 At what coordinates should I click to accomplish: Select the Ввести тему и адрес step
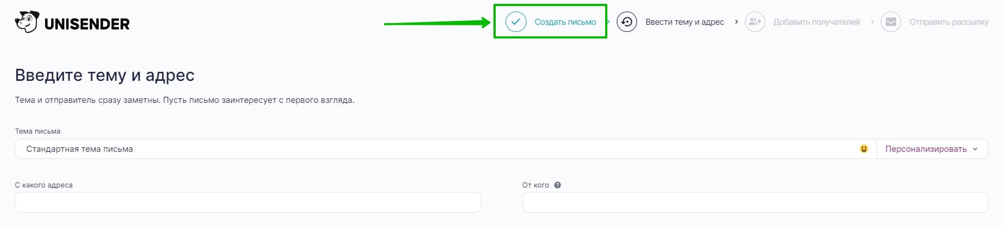point(684,22)
